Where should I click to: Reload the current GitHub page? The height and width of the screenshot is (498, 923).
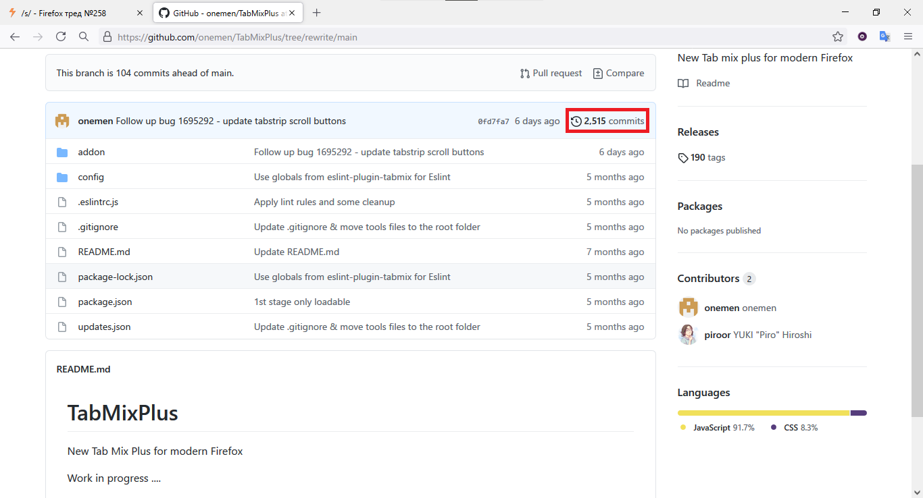pos(61,36)
